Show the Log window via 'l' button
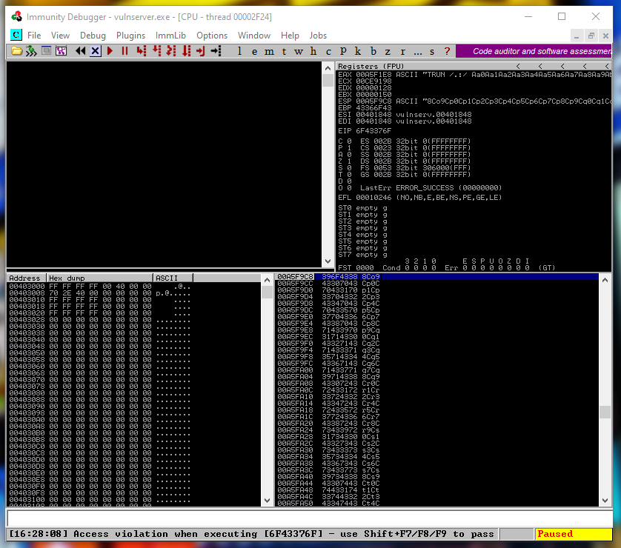 pos(239,51)
